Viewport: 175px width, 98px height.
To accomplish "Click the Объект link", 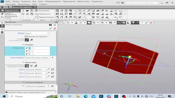I will click(x=21, y=33).
